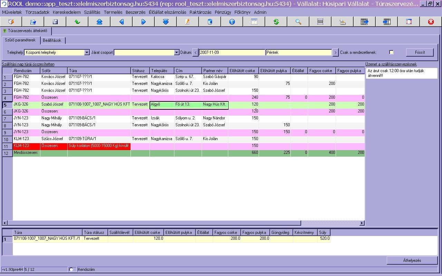Click the save diskette toolbar icon

(x=55, y=22)
